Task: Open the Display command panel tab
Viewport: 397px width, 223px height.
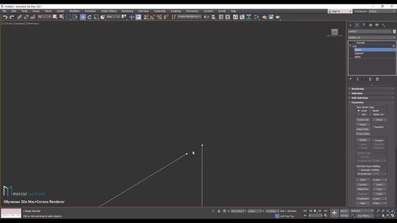Action: coord(377,25)
